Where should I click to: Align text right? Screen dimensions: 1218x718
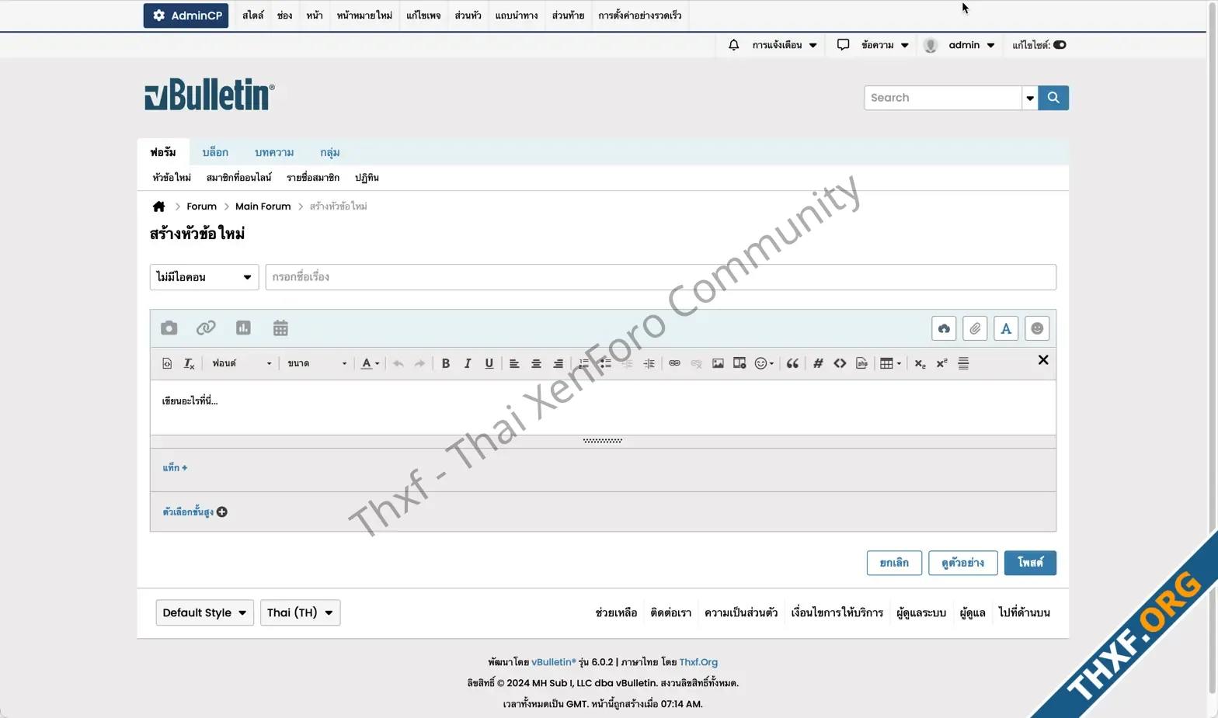558,363
